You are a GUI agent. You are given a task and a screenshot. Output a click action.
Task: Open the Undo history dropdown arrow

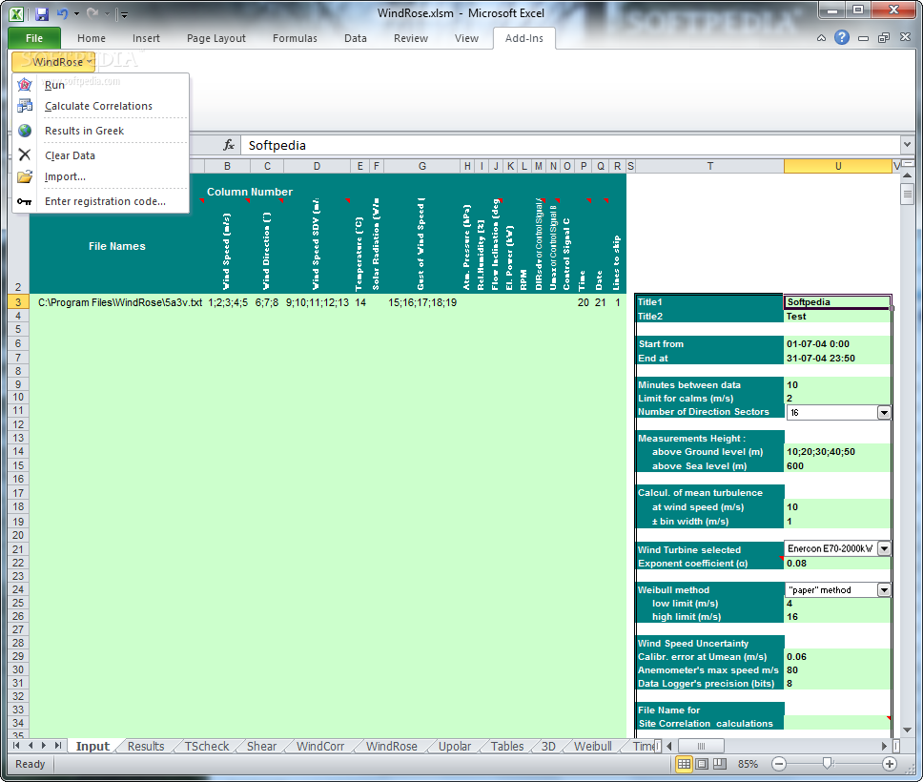[76, 13]
